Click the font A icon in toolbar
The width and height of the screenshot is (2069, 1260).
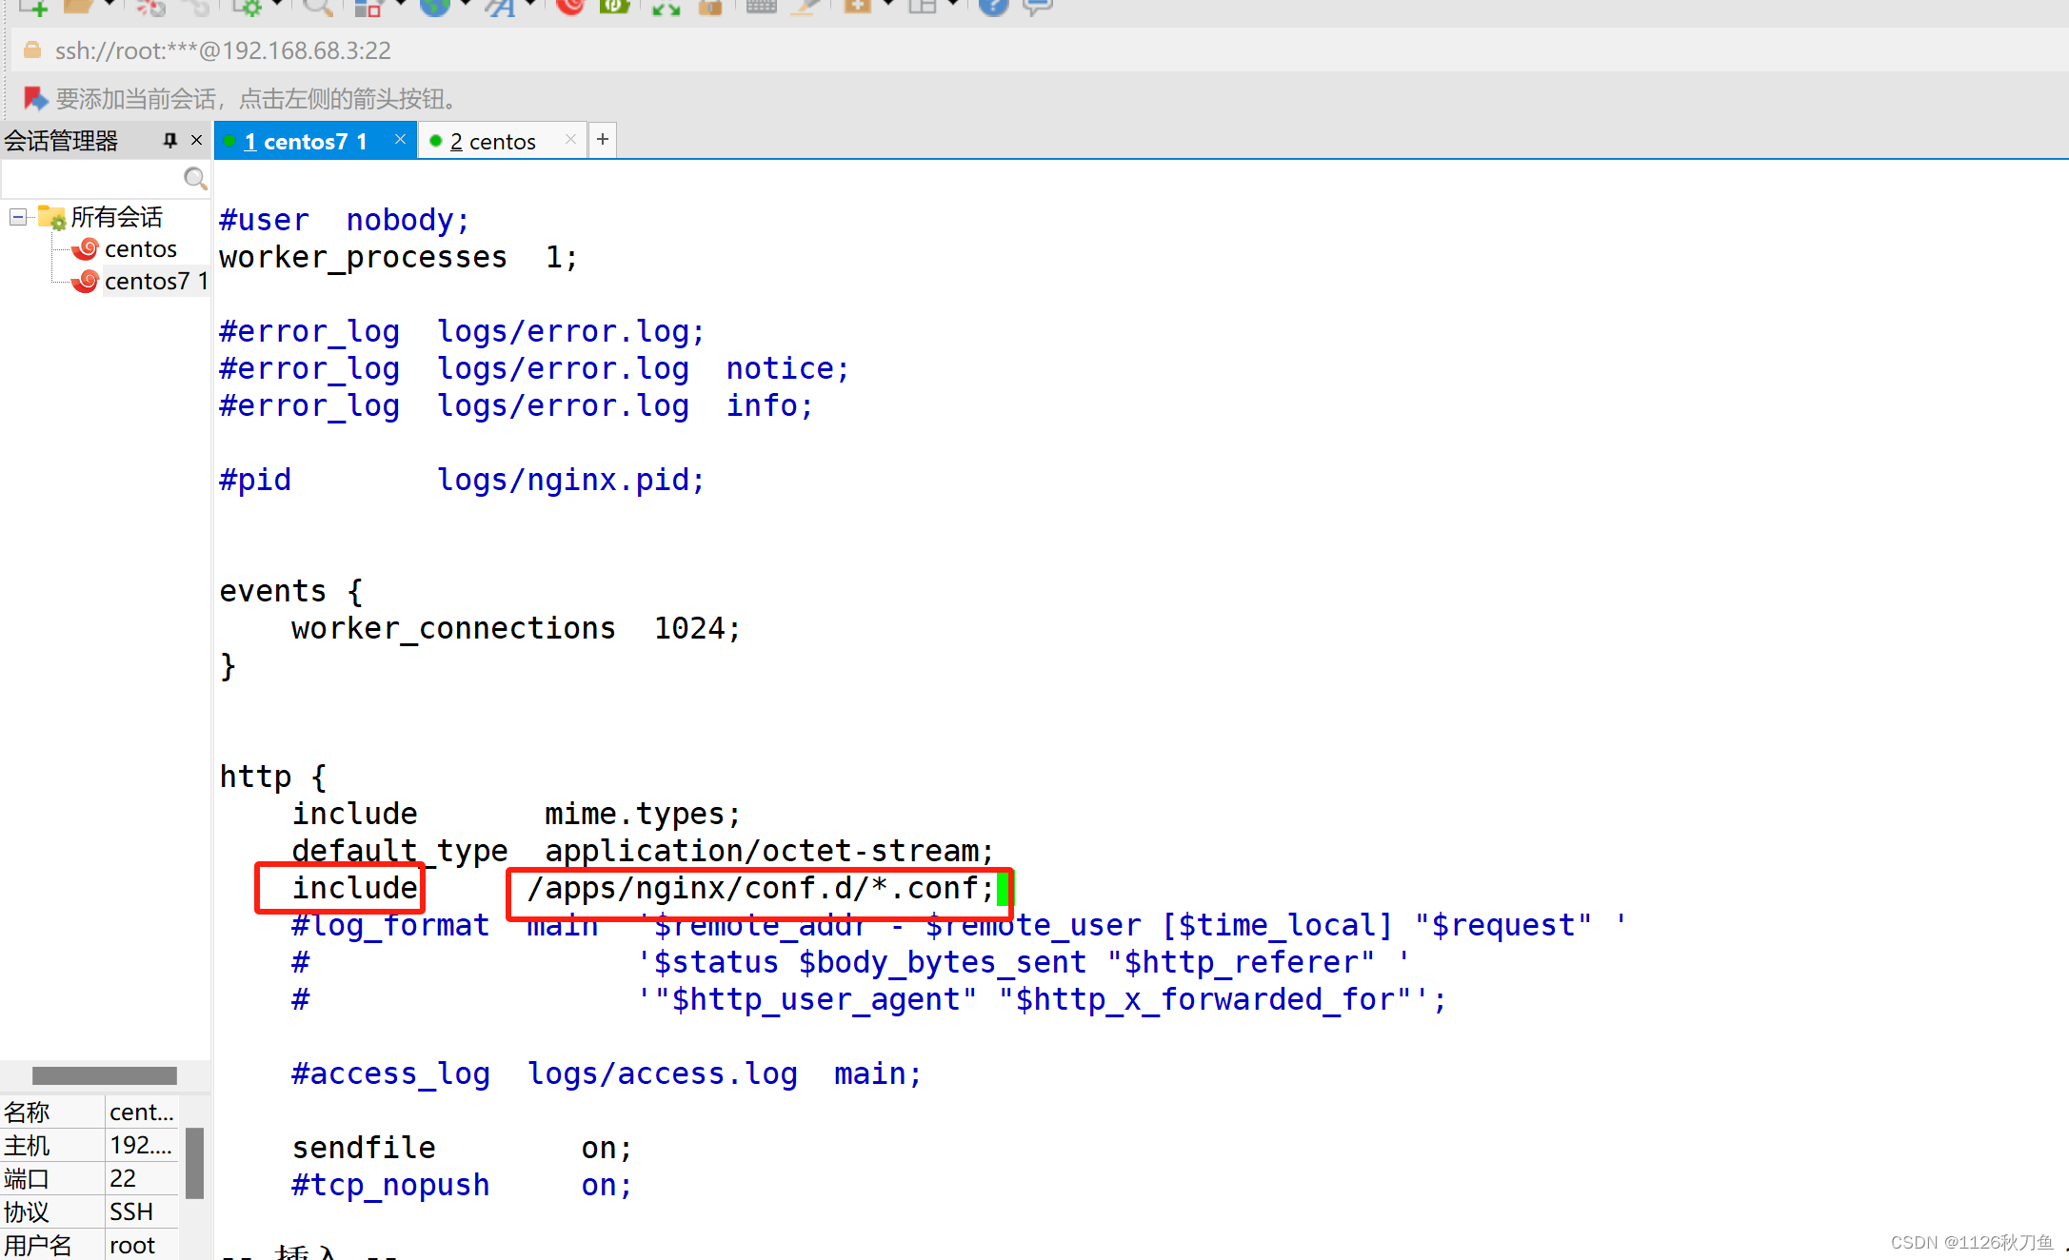[499, 8]
